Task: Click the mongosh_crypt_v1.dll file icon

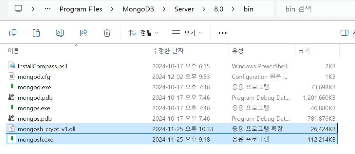Action: (11, 128)
